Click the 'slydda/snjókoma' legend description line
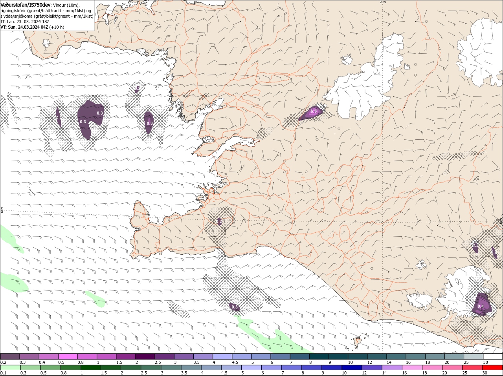Screen dimensions: 503x376 47,16
